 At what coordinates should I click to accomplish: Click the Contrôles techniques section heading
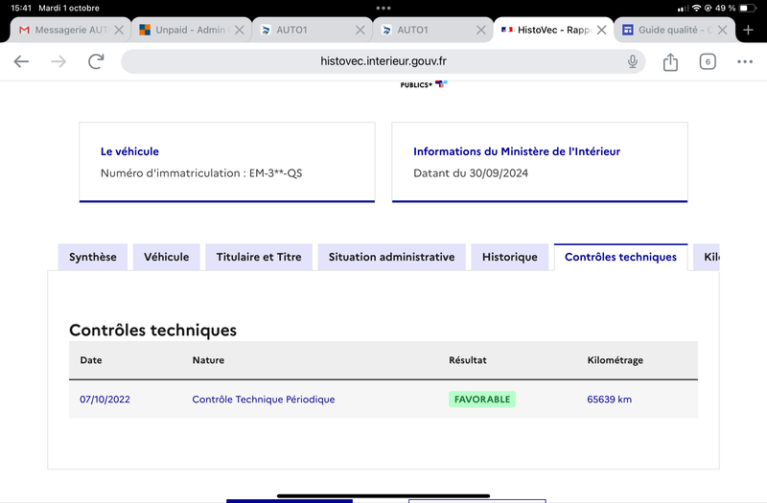click(152, 331)
